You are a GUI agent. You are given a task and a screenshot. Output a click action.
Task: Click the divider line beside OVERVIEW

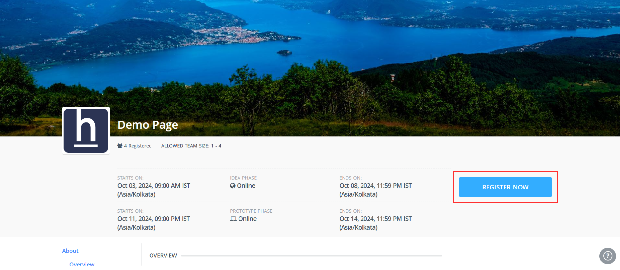311,256
